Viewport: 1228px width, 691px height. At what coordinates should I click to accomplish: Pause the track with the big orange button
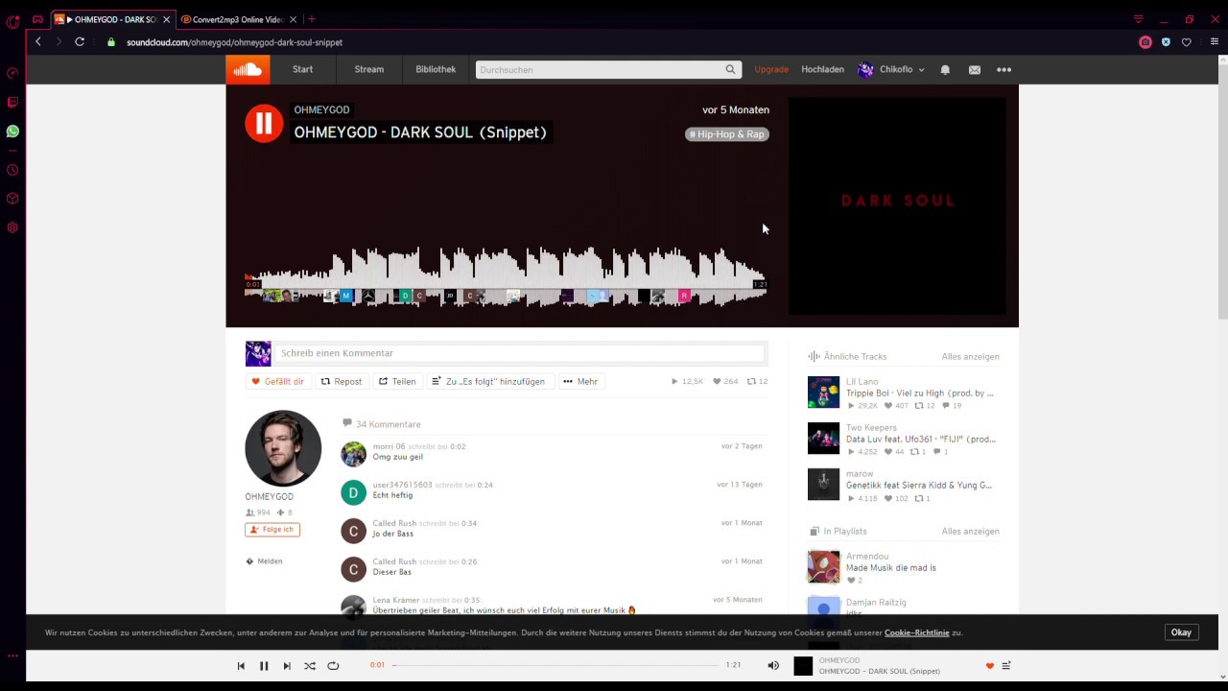264,123
